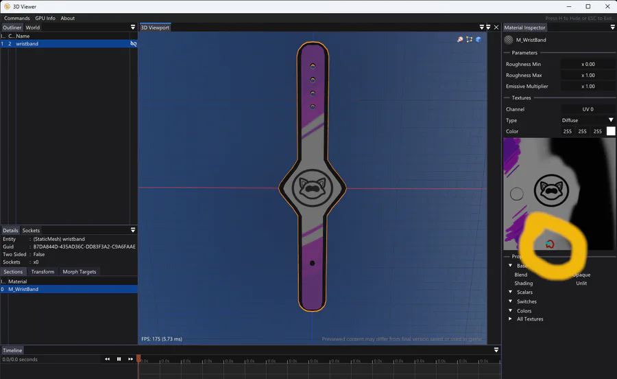The height and width of the screenshot is (379, 617).
Task: Open the About menu
Action: 68,18
